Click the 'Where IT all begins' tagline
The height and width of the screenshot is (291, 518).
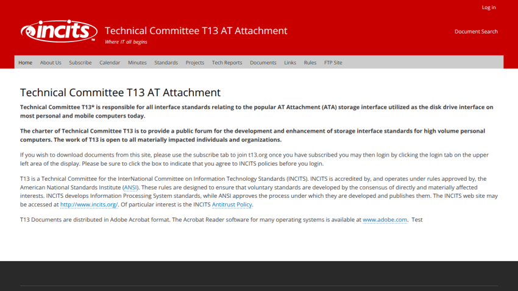click(126, 42)
